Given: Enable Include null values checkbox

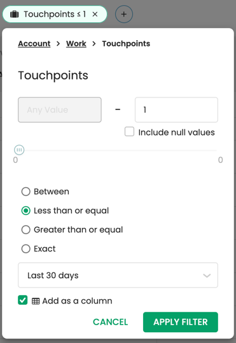Looking at the screenshot, I should point(129,132).
